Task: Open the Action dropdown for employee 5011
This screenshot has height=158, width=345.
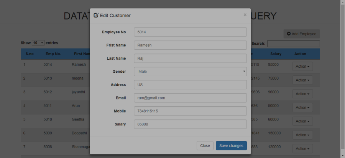Action: tap(302, 108)
